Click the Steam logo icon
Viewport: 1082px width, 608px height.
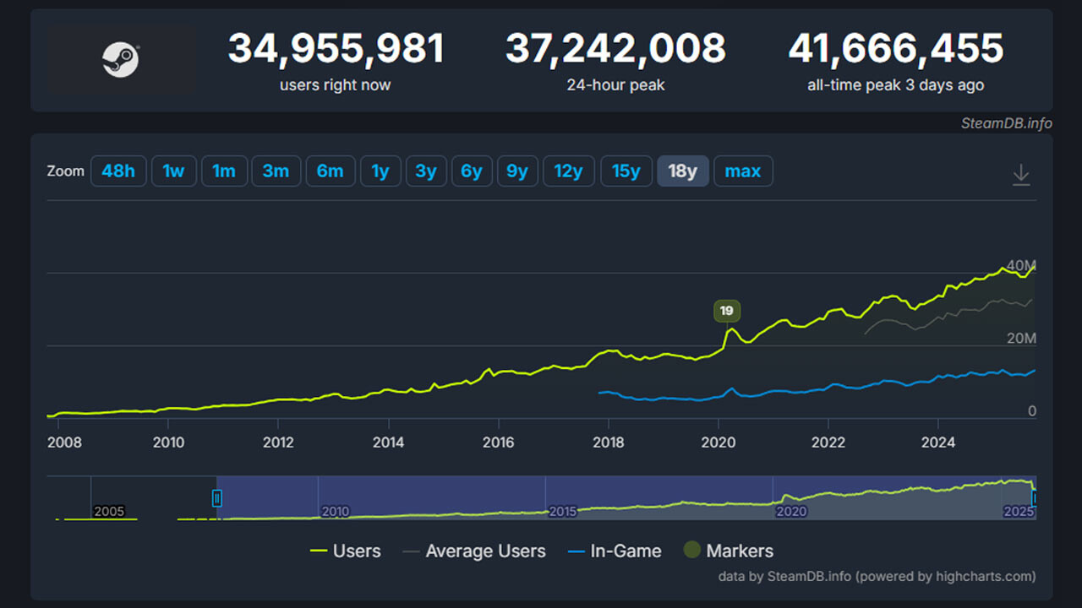(121, 60)
